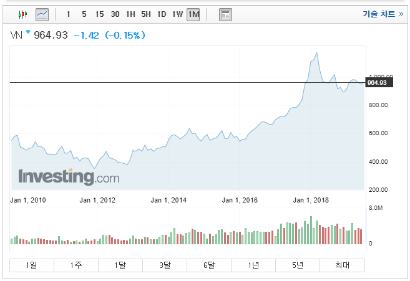This screenshot has height=281, width=410.
Task: Set the interval to 5H
Action: click(146, 14)
